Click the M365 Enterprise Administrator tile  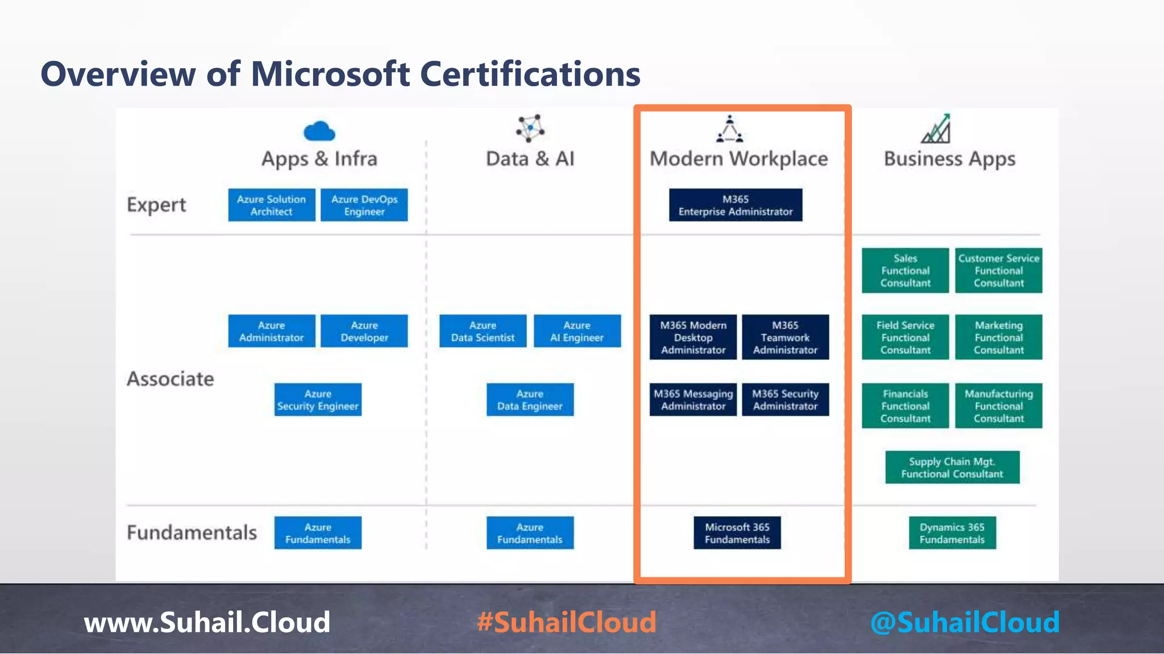[x=735, y=205]
